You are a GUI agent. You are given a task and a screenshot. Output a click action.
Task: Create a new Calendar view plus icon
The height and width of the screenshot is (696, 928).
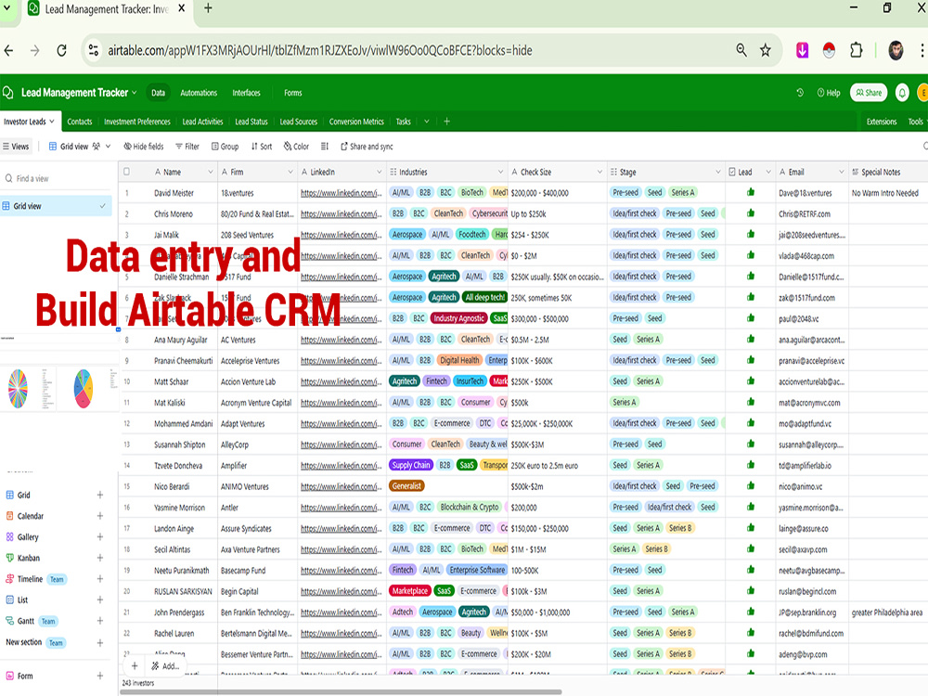pos(100,516)
